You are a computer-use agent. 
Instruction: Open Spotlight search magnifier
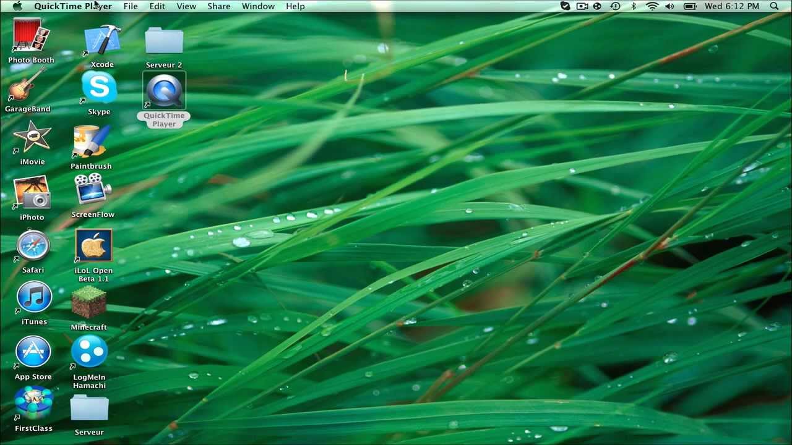point(774,6)
